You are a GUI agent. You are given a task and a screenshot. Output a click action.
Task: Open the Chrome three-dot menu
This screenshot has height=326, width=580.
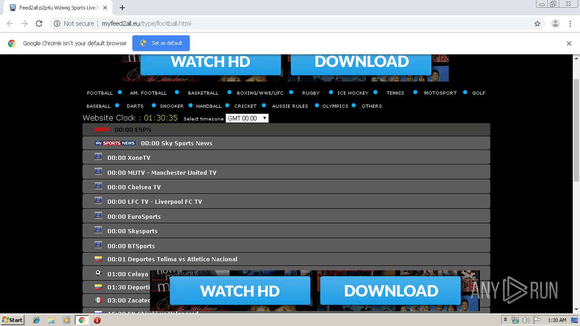[x=570, y=24]
